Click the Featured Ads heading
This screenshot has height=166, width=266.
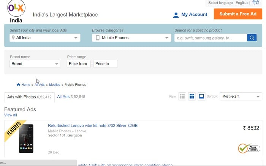pyautogui.click(x=20, y=109)
